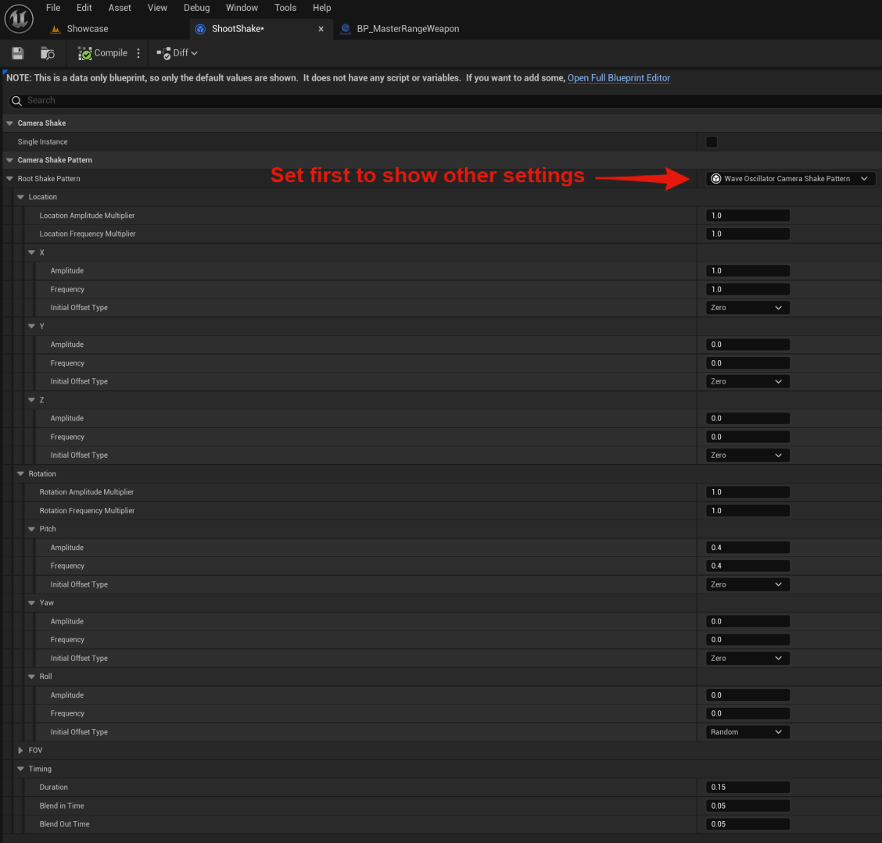Expand the FOV section

coord(21,750)
